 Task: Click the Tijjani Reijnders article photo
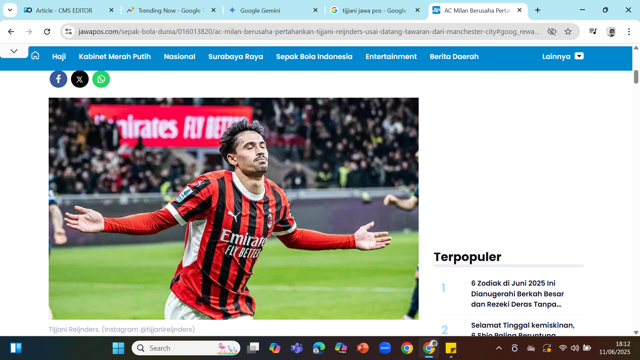pos(233,209)
